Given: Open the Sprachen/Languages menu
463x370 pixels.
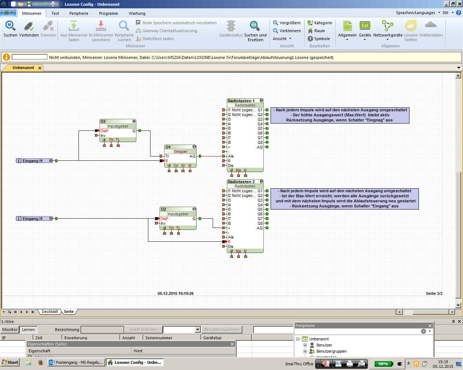Looking at the screenshot, I should click(417, 13).
